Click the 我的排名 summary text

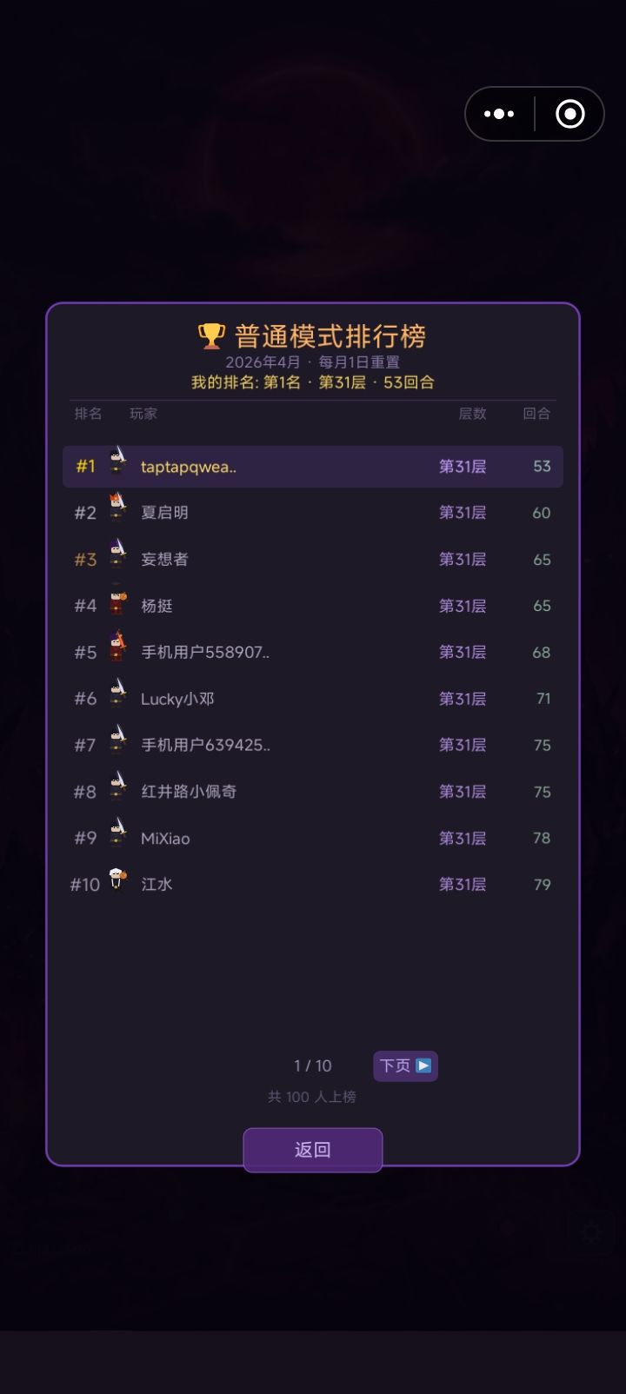(313, 382)
